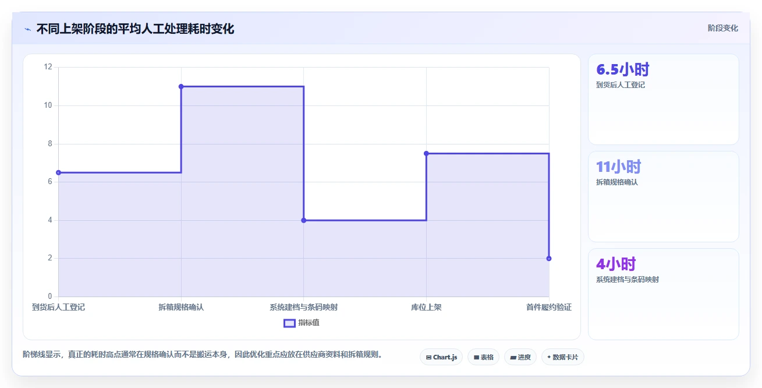Viewport: 762px width, 388px height.
Task: Click the icon inside the Chart.js tag
Action: [428, 357]
